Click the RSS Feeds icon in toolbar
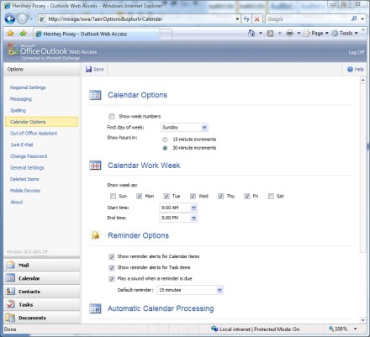The width and height of the screenshot is (370, 337). tap(270, 34)
